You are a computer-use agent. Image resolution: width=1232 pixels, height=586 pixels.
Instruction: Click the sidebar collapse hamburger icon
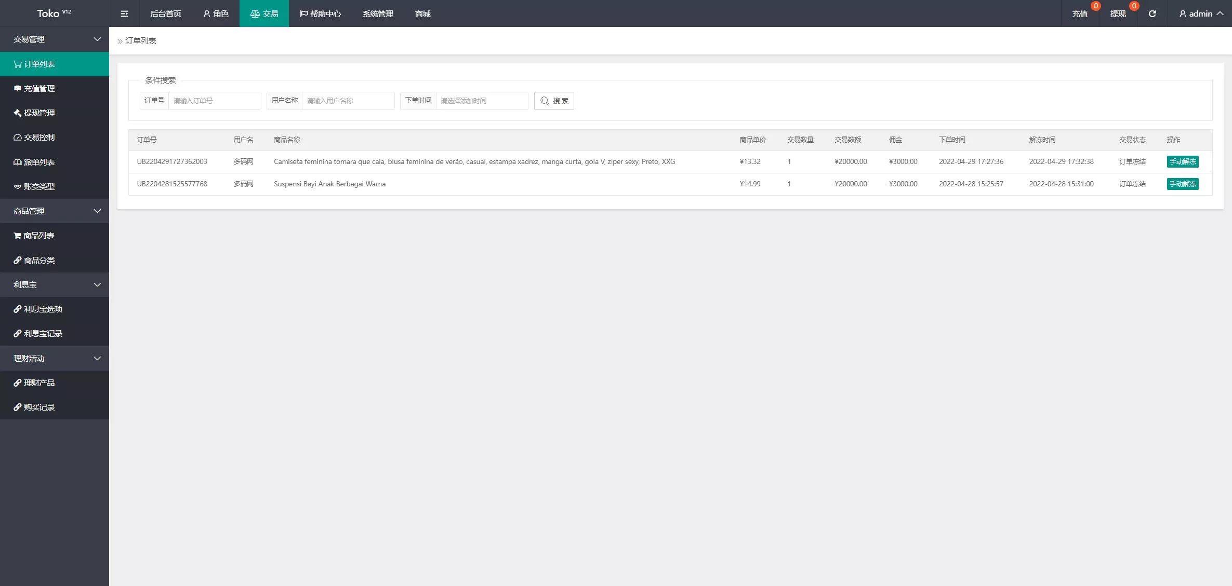coord(124,13)
